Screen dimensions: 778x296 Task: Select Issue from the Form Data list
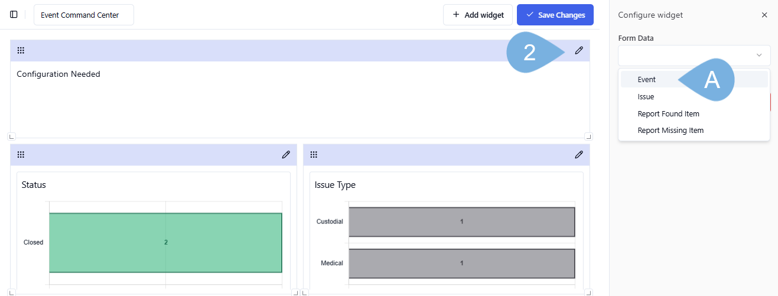(646, 97)
